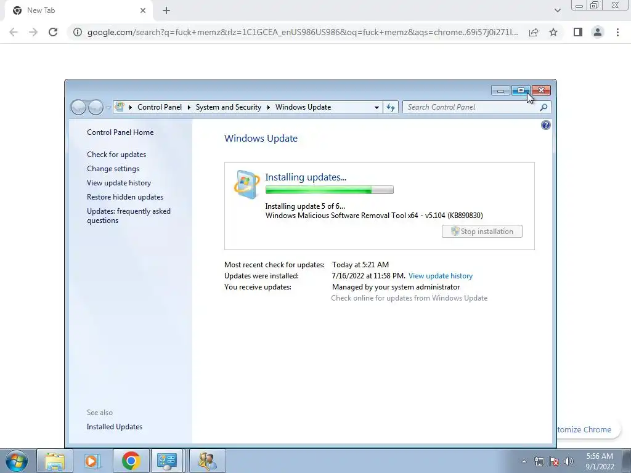Open the Windows Start menu

[x=17, y=461]
